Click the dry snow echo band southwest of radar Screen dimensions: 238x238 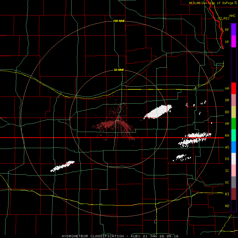(x=62, y=166)
